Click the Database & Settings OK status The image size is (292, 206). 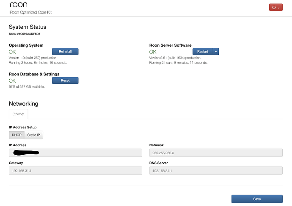(12, 81)
